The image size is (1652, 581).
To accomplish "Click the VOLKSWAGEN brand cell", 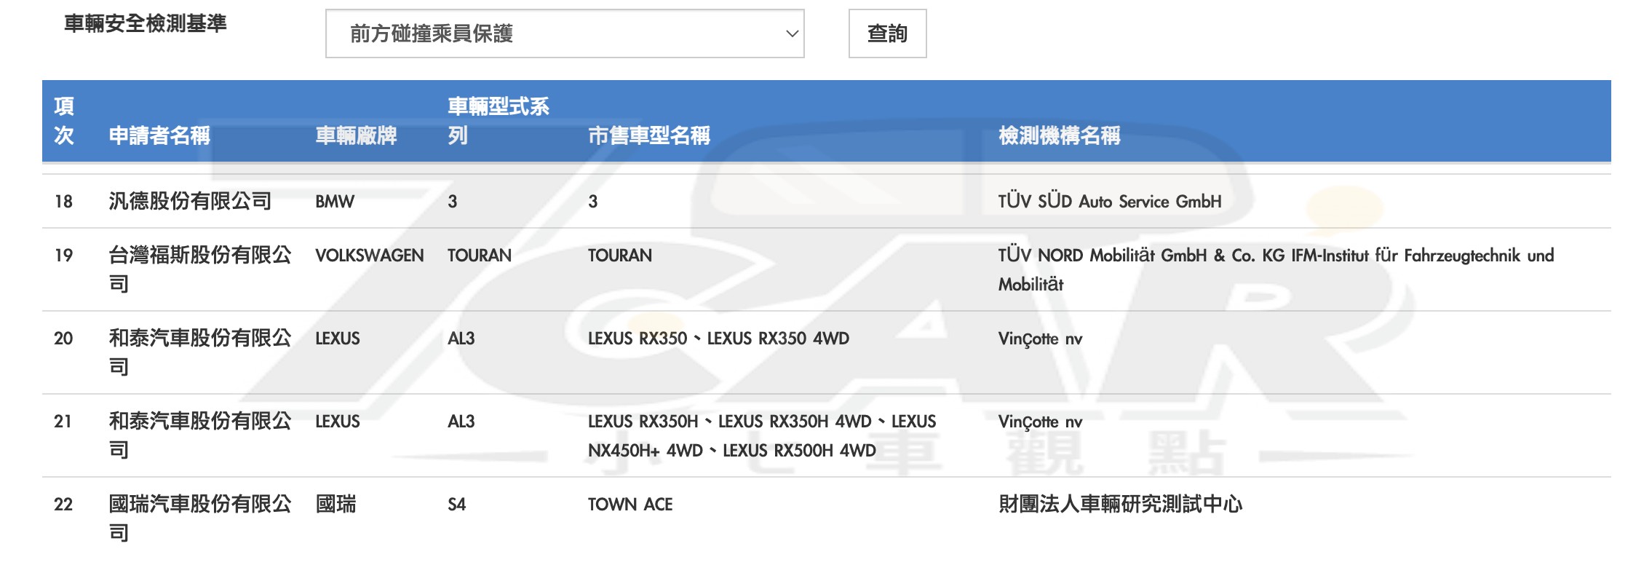I will click(x=369, y=256).
